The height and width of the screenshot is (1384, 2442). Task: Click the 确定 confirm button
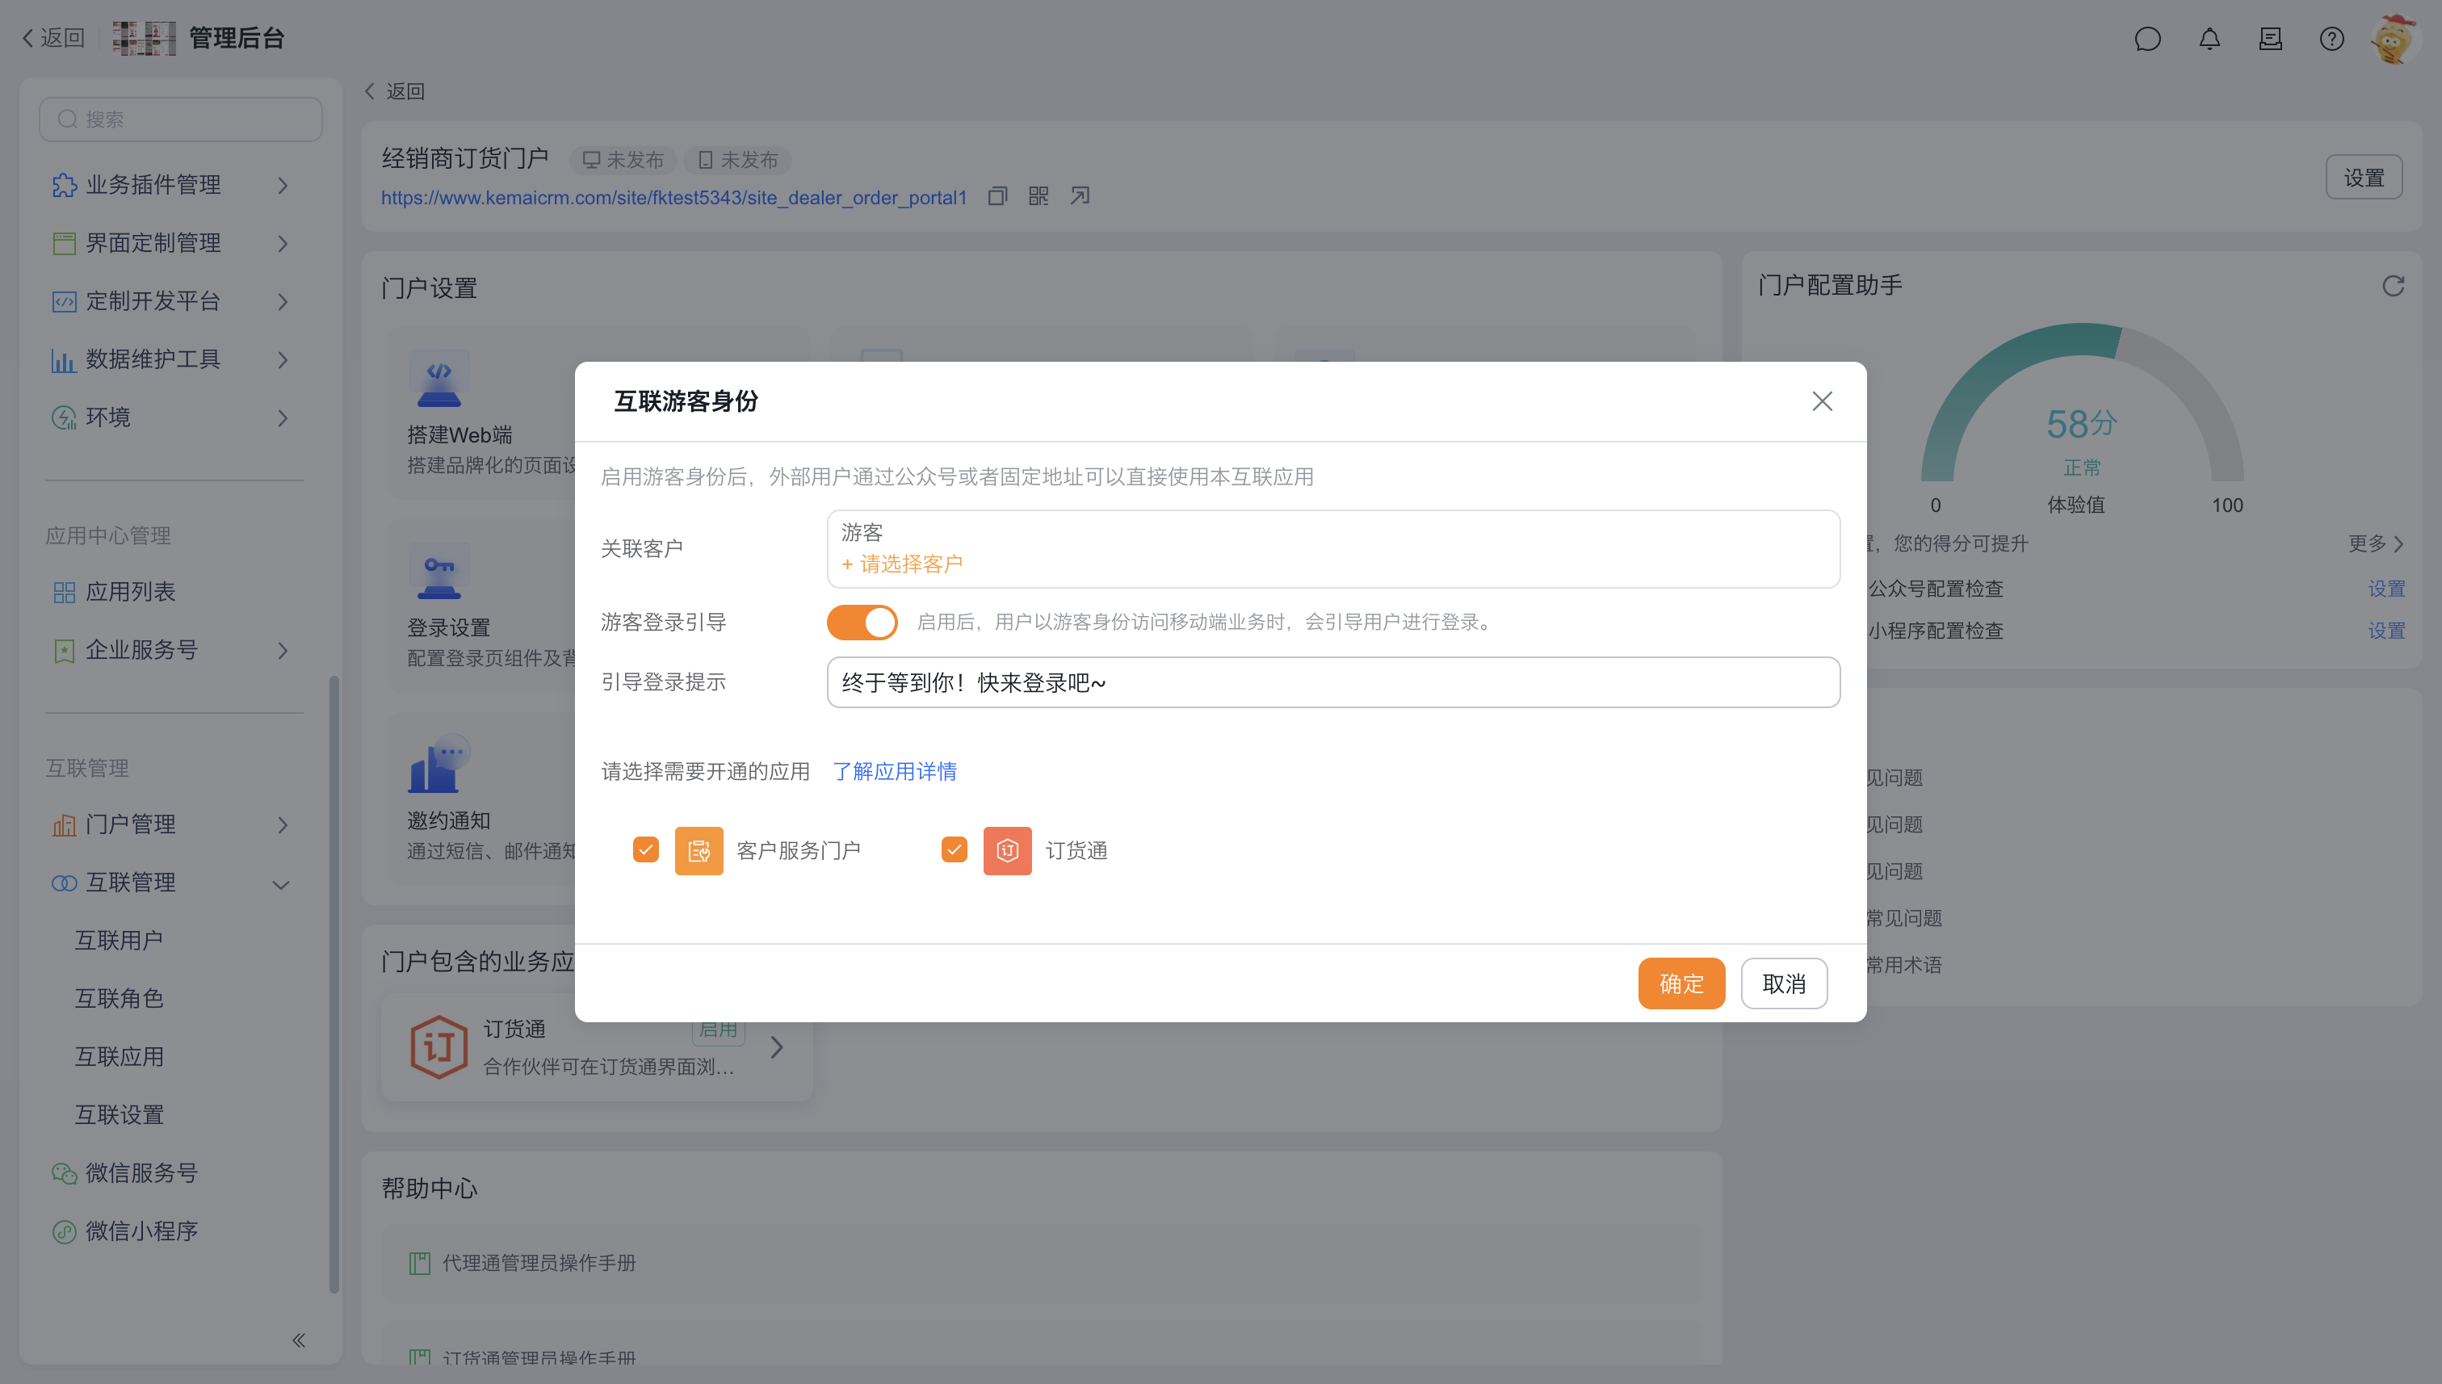tap(1680, 983)
